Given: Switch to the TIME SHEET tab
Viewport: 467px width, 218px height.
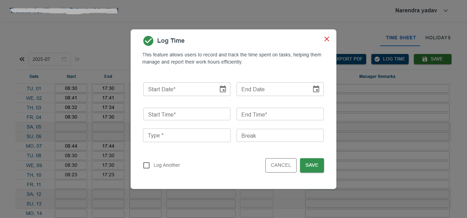Looking at the screenshot, I should [x=401, y=38].
